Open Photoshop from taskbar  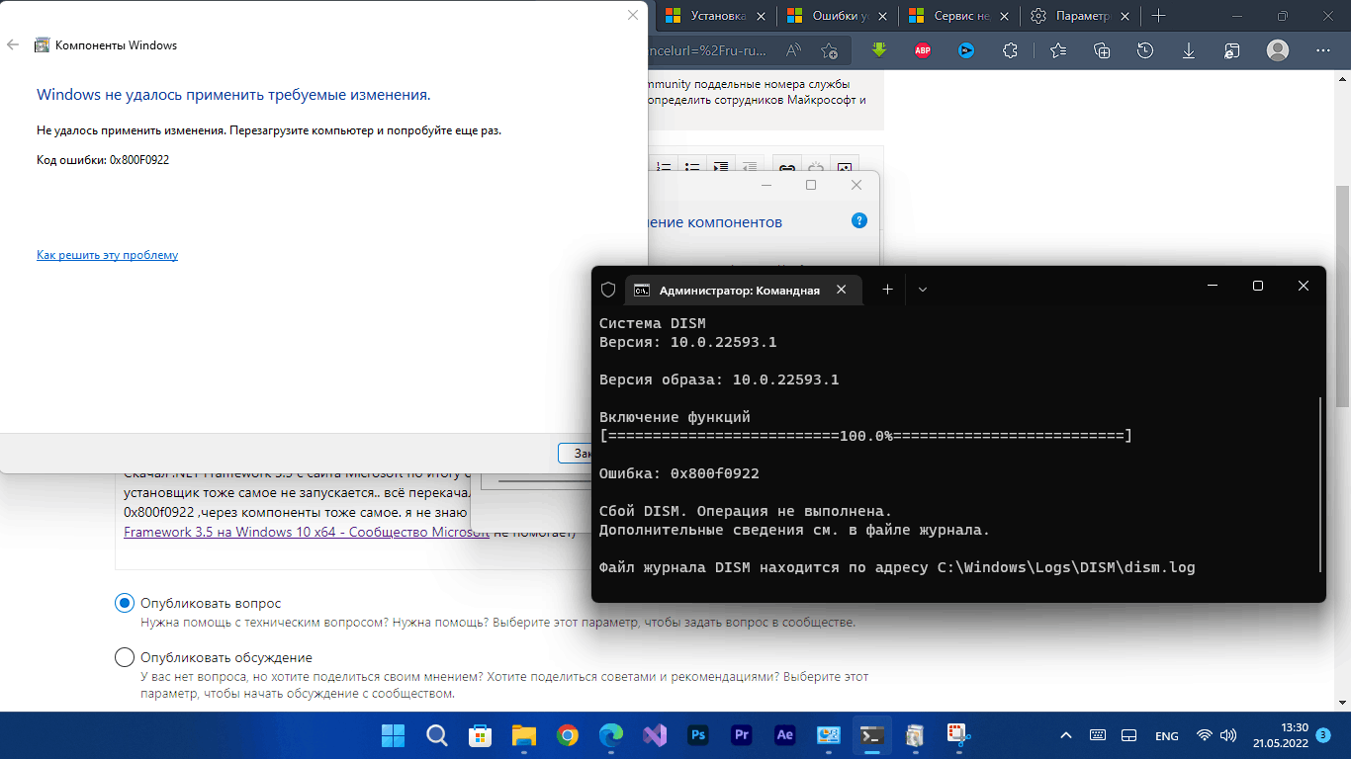coord(697,735)
